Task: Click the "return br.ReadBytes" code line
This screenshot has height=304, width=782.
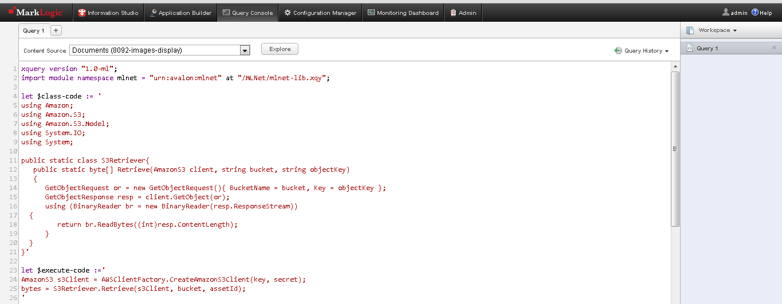Action: 147,224
